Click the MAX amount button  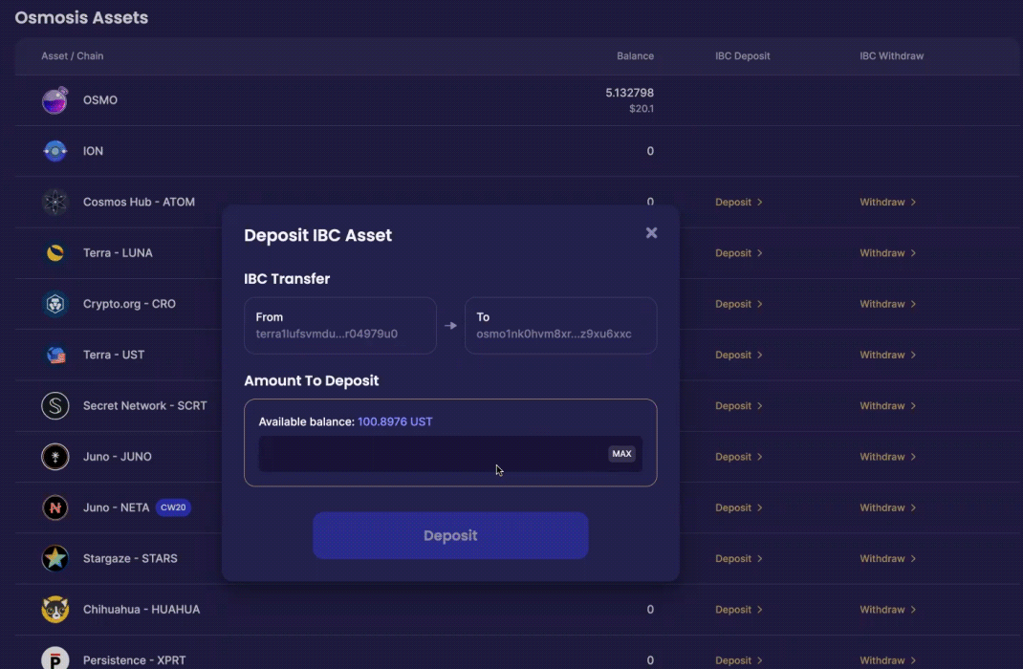click(621, 454)
